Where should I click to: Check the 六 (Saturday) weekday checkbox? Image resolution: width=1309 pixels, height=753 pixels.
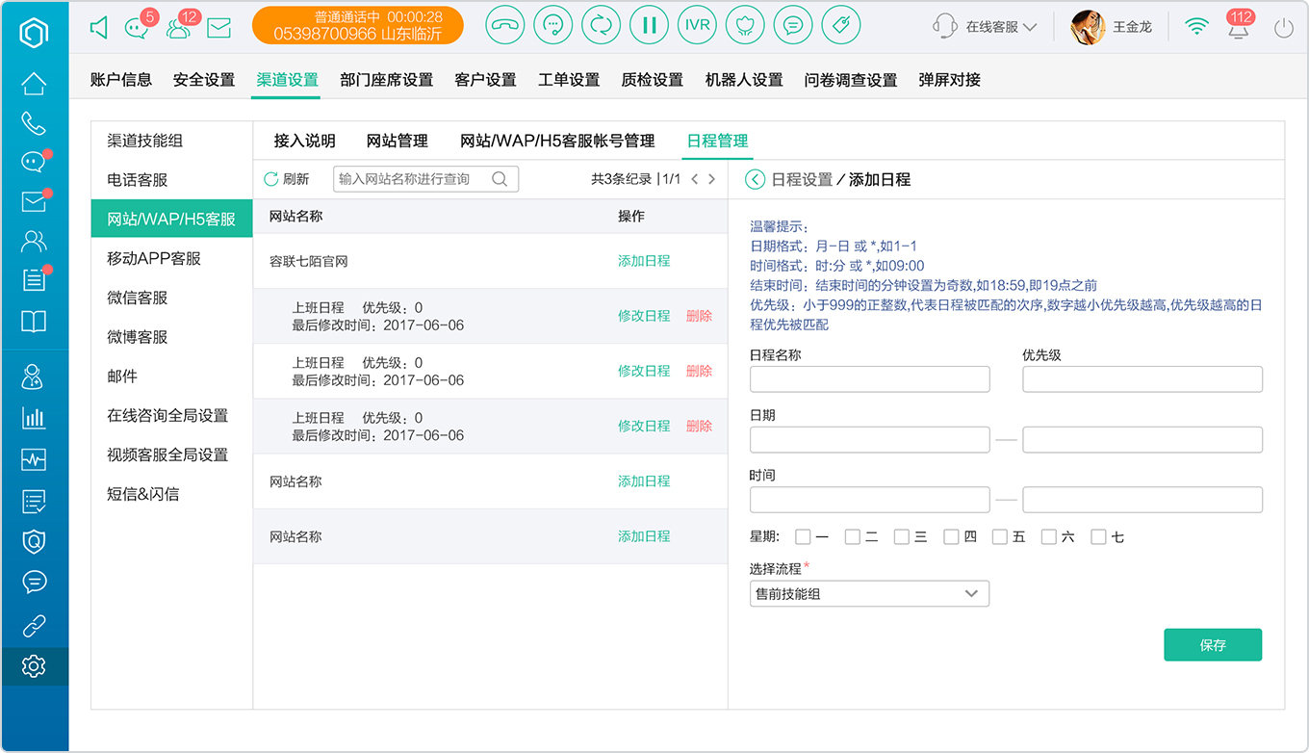tap(1049, 537)
